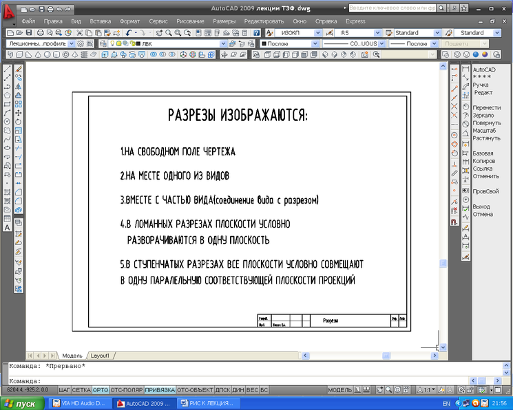
Task: Click МОДЕЛЬ button in the status bar
Action: (x=340, y=390)
